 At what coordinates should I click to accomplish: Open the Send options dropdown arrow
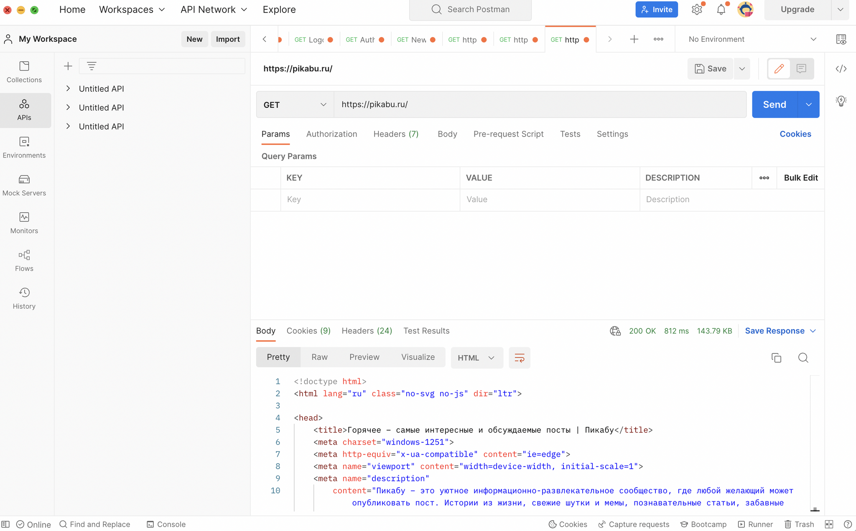809,104
